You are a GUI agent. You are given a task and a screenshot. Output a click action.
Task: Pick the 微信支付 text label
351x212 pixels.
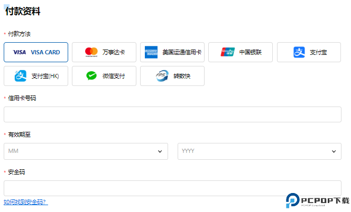tap(114, 76)
